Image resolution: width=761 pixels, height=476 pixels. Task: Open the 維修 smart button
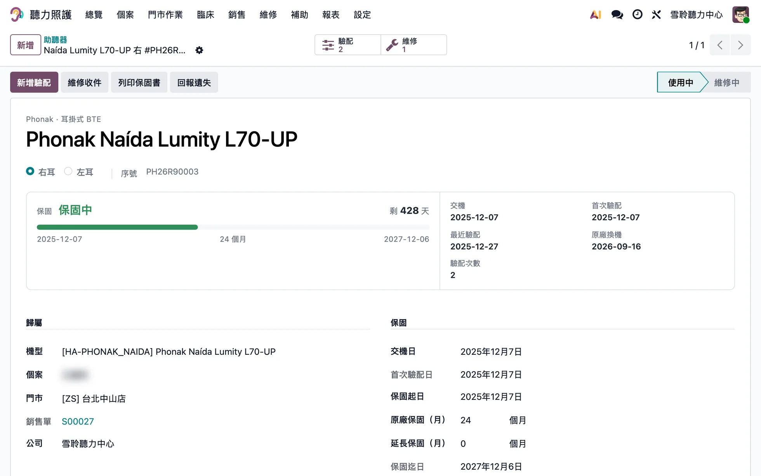tap(414, 45)
